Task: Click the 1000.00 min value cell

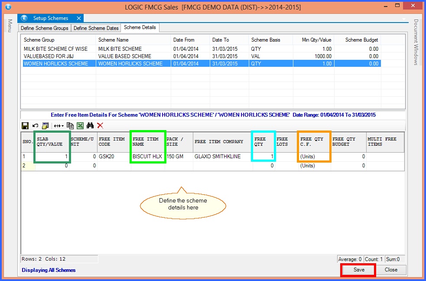Action: (313, 56)
